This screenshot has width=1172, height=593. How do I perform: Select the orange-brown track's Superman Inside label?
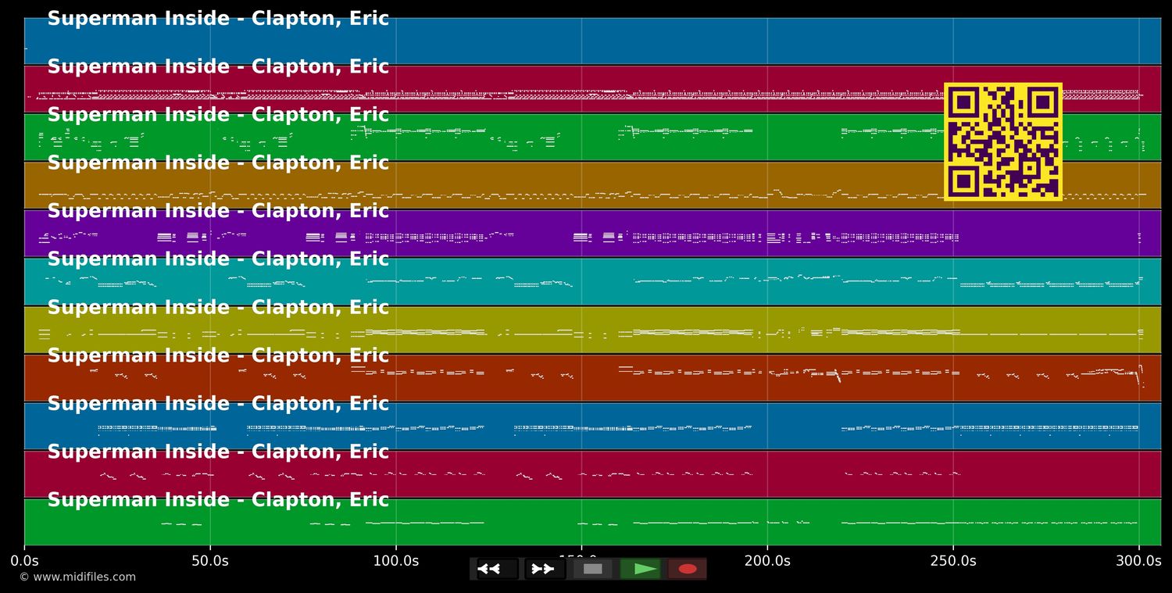218,163
